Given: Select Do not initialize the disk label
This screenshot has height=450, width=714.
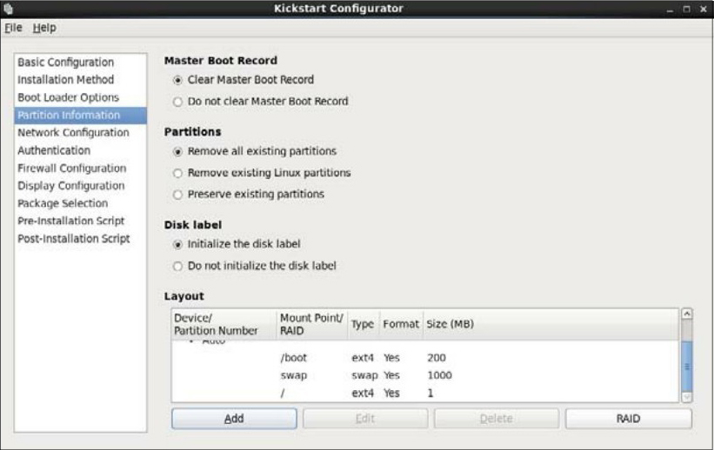Looking at the screenshot, I should [178, 266].
